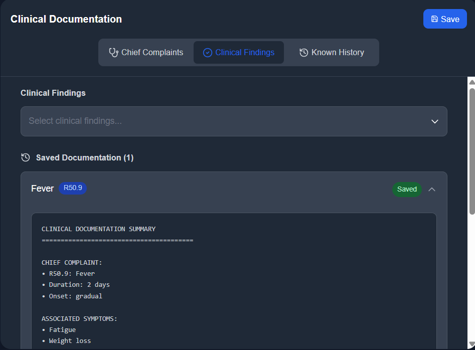
Task: Click the CHIEF COMPLAINT: heading
Action: tap(72, 263)
